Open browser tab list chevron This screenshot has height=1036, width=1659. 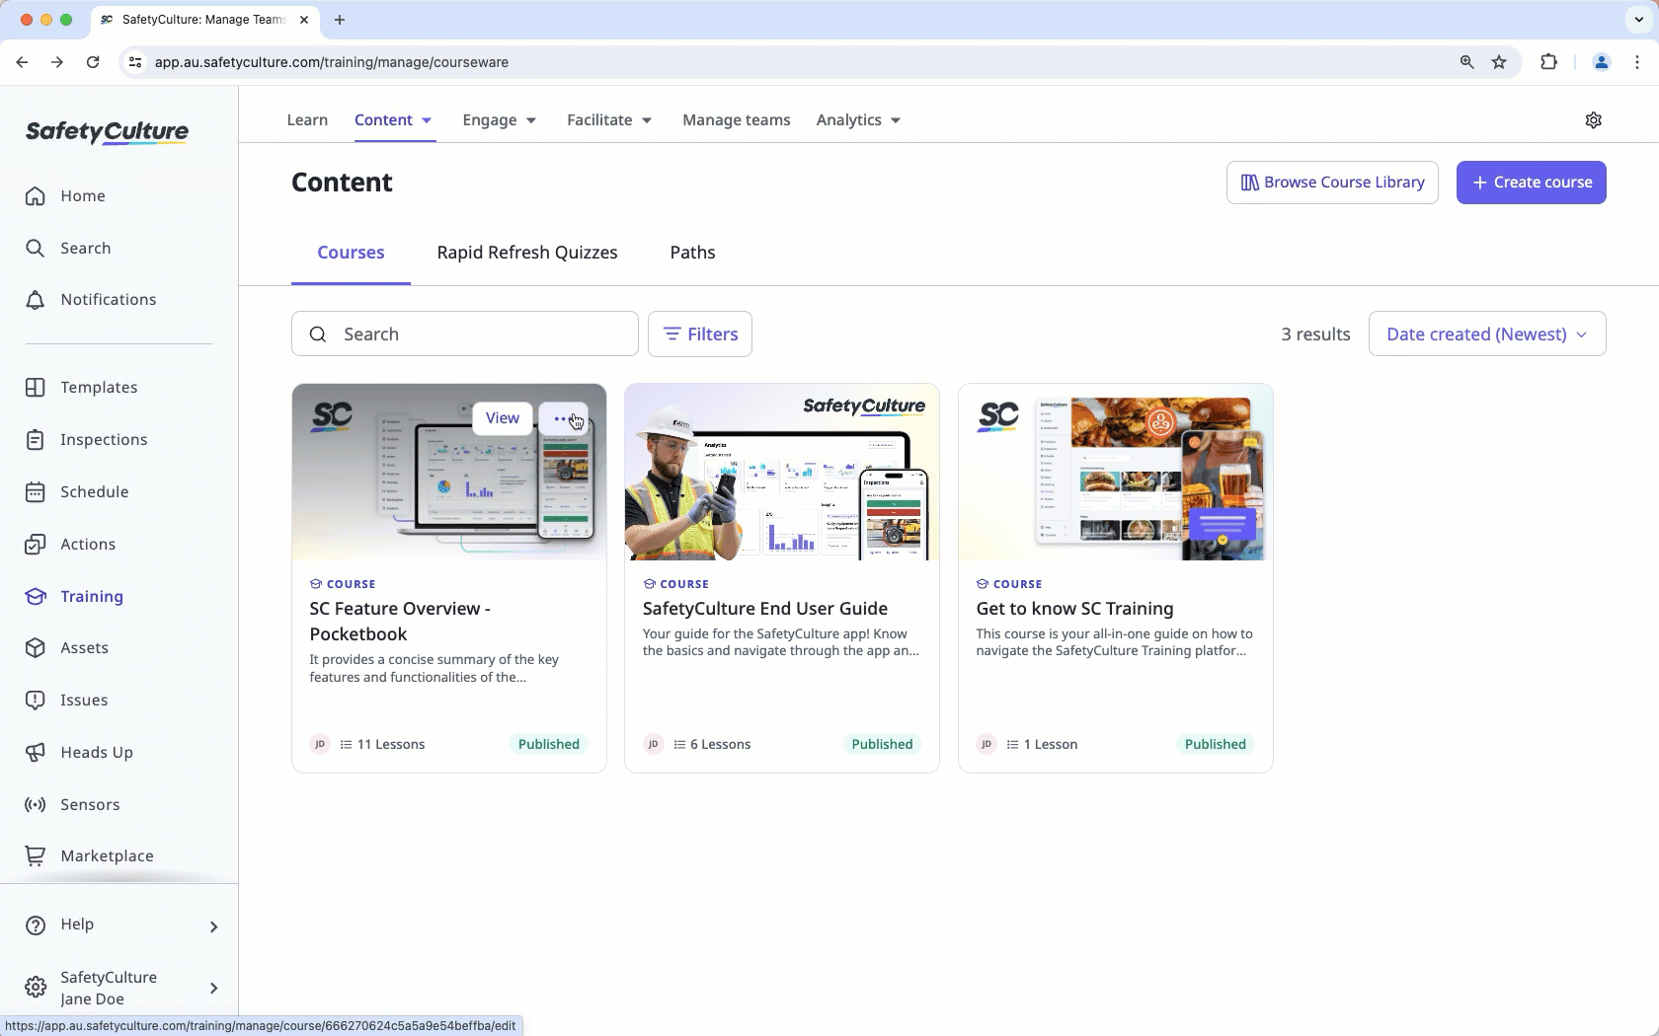[1639, 20]
